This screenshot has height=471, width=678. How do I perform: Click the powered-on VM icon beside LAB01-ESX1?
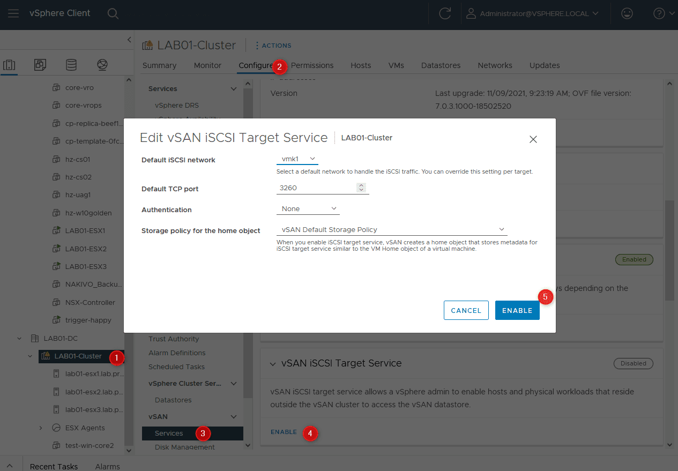[56, 231]
